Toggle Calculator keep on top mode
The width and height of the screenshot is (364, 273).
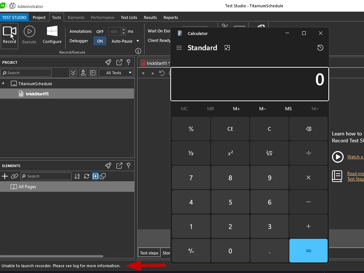(x=227, y=48)
